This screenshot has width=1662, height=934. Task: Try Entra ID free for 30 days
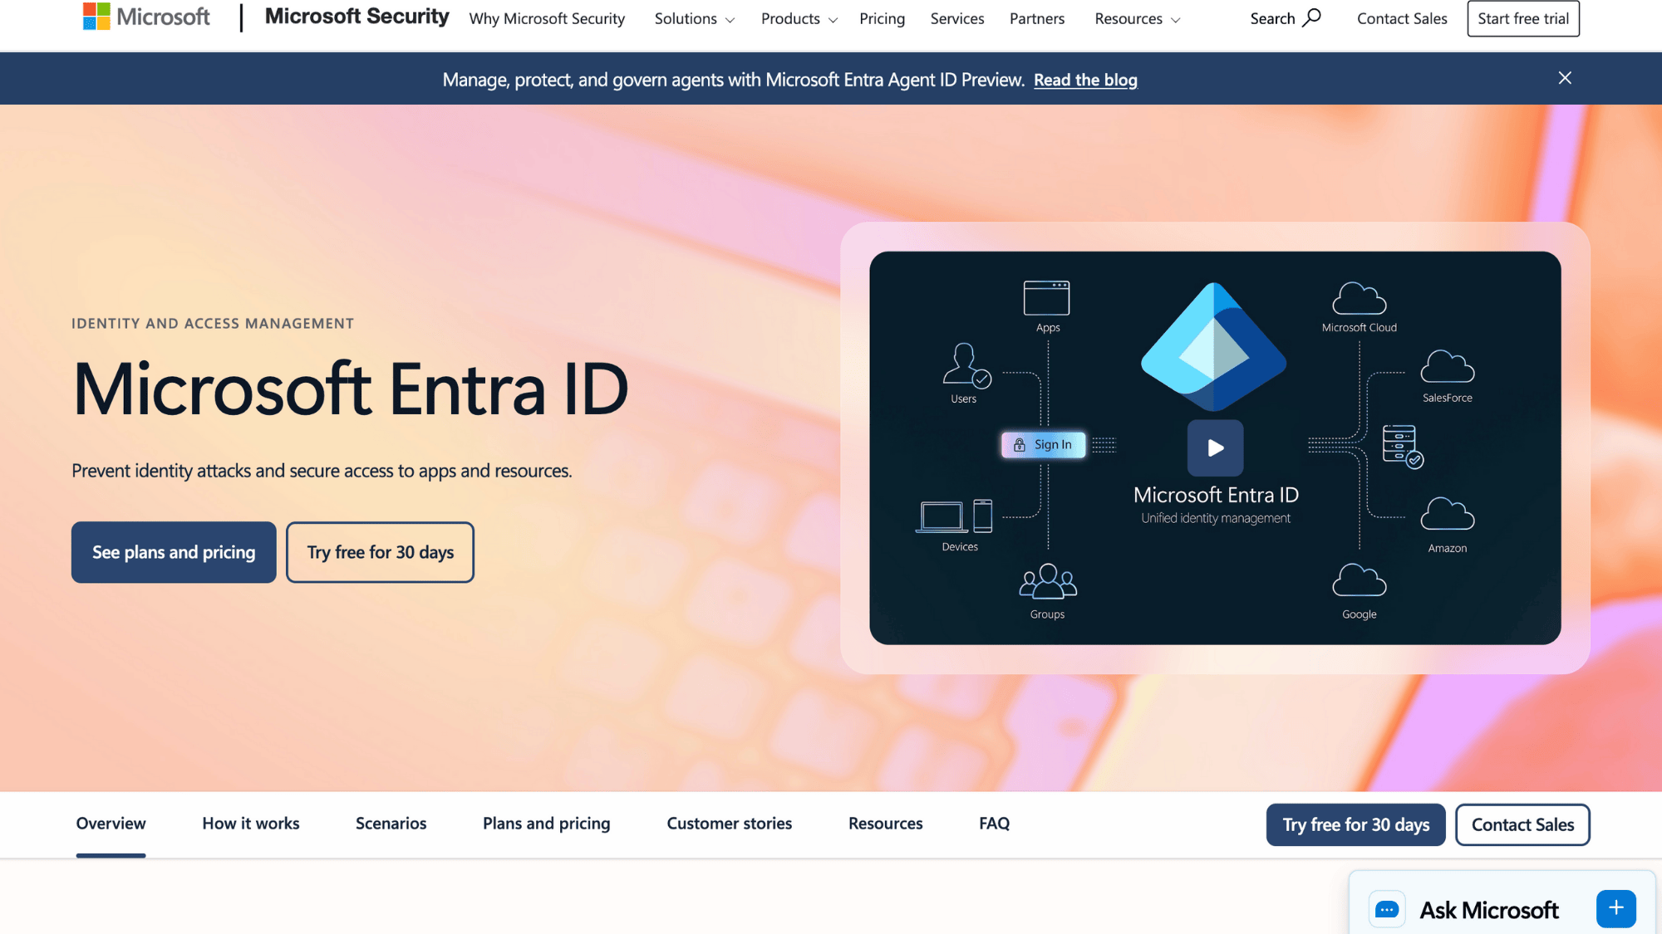[x=380, y=551]
